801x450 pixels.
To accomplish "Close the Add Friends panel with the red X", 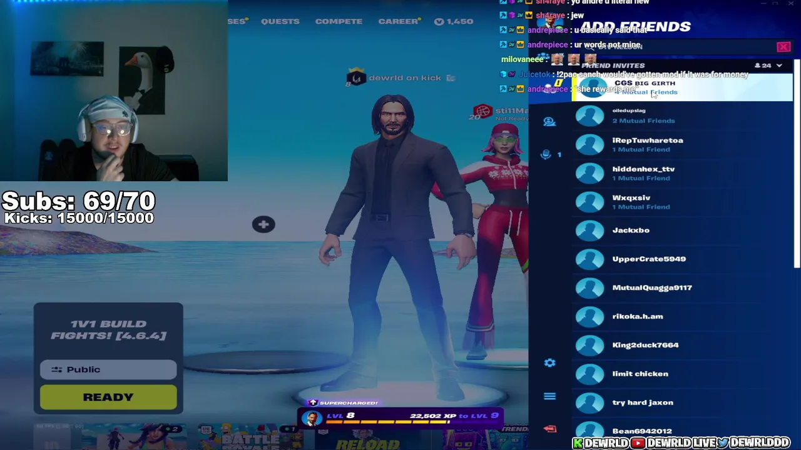I will click(x=783, y=47).
